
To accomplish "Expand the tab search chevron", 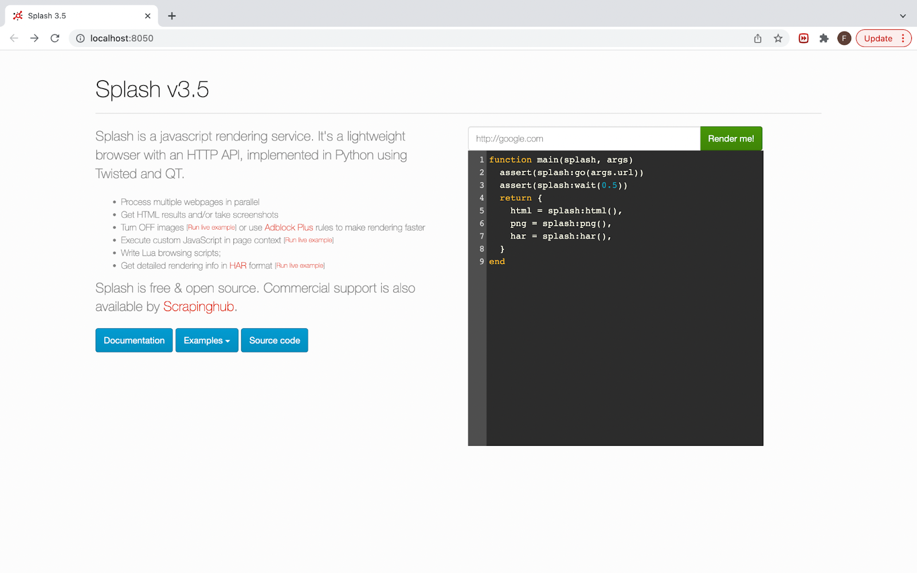I will pyautogui.click(x=903, y=15).
